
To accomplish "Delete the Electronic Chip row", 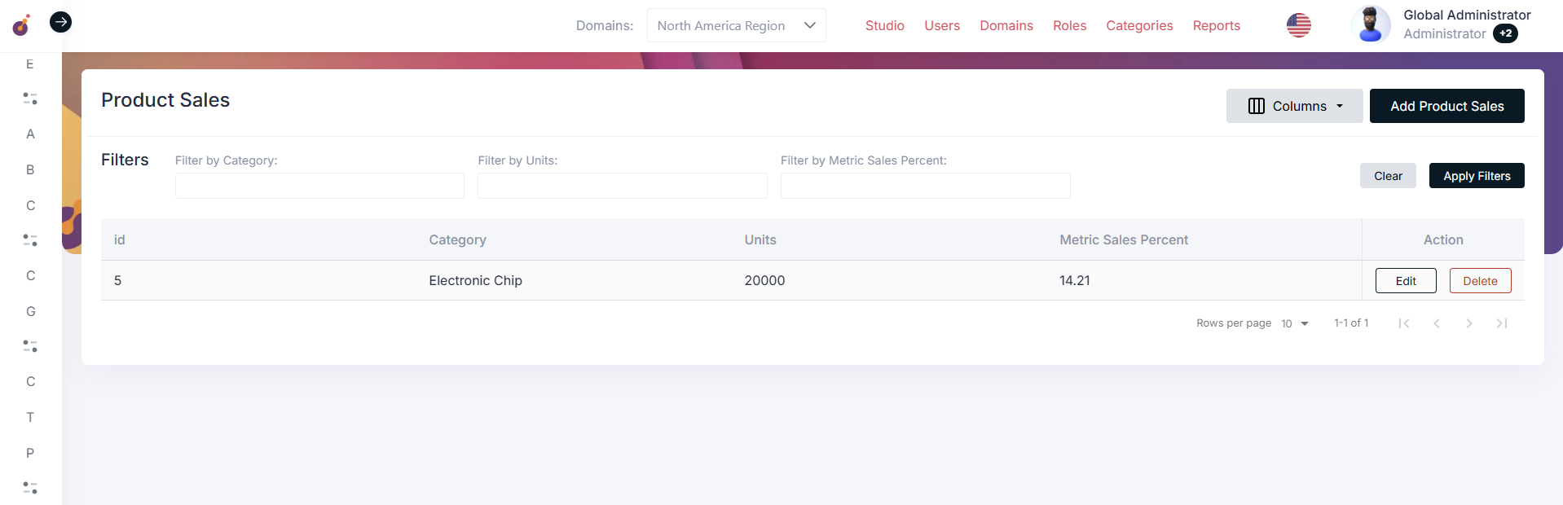I will click(1480, 281).
